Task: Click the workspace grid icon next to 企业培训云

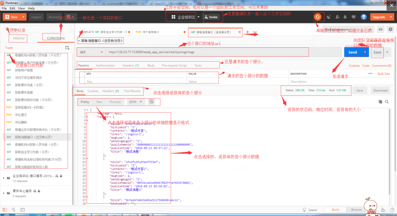Action: click(x=173, y=17)
